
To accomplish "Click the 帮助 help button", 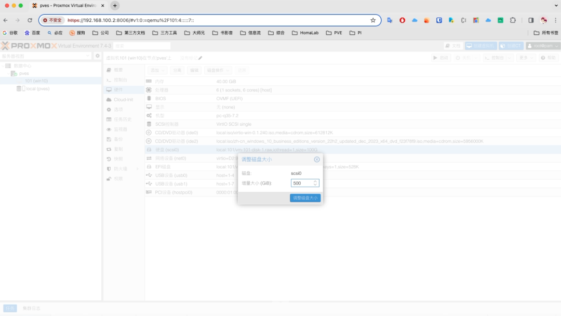I will [x=549, y=58].
